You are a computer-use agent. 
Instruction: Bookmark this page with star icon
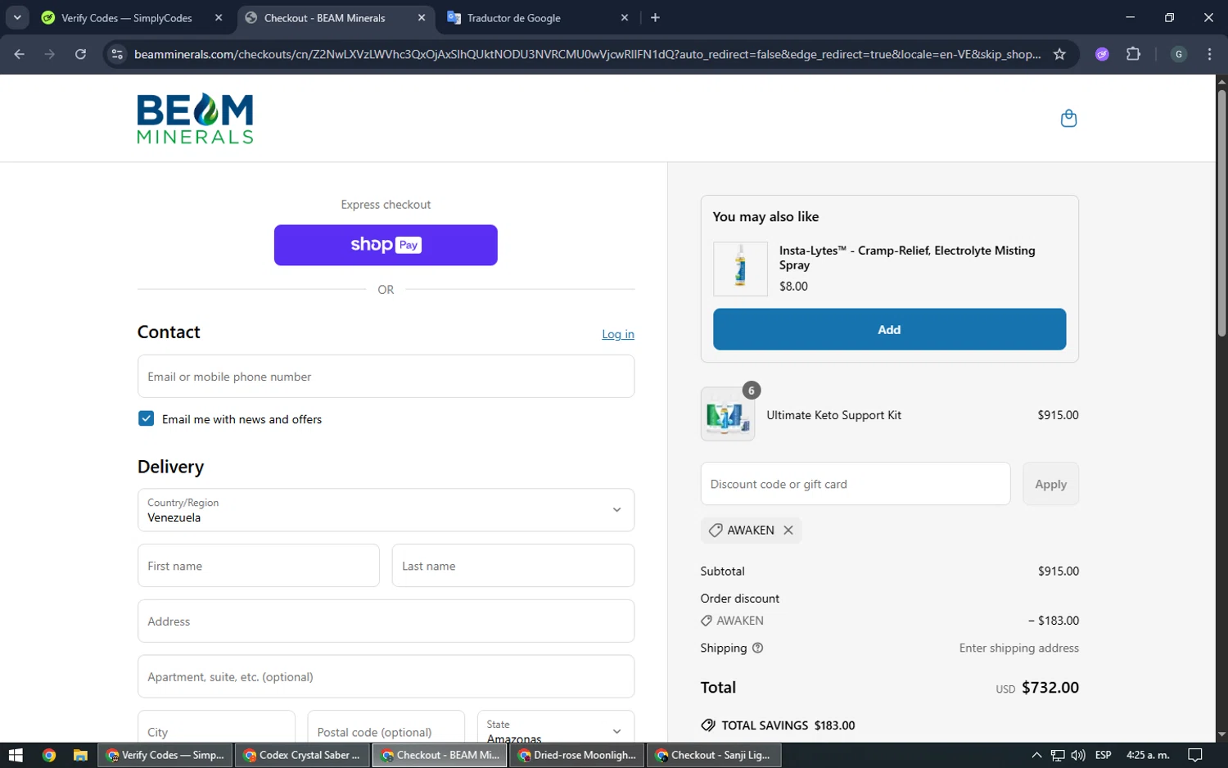1059,54
